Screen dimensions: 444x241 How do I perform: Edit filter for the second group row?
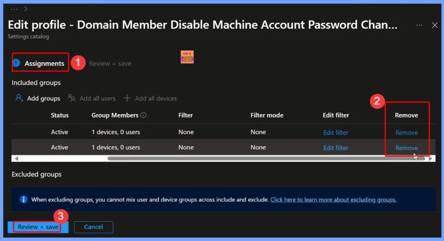(336, 148)
